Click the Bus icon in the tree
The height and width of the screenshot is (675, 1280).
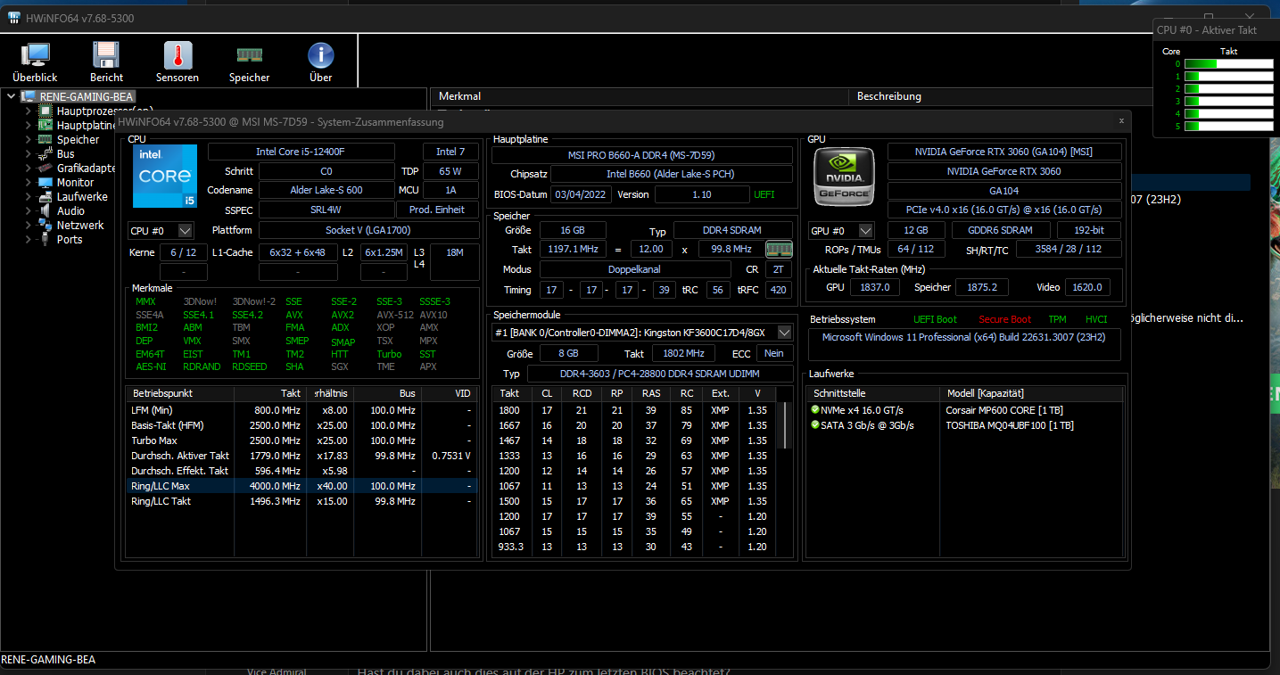point(45,153)
